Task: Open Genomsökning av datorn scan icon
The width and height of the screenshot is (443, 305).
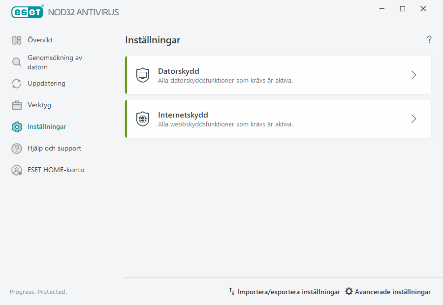Action: [17, 62]
